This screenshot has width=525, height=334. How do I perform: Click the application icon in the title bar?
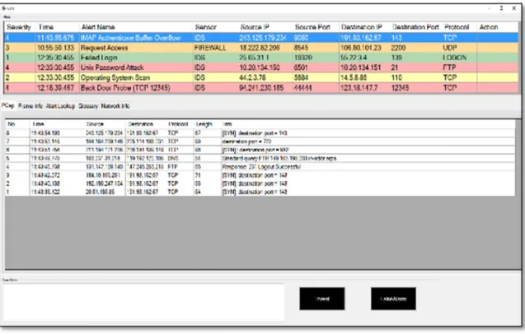pyautogui.click(x=4, y=7)
